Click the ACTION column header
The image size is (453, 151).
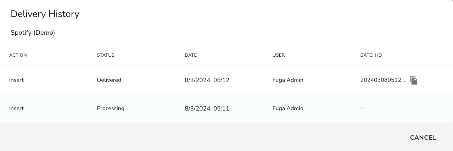coord(18,55)
